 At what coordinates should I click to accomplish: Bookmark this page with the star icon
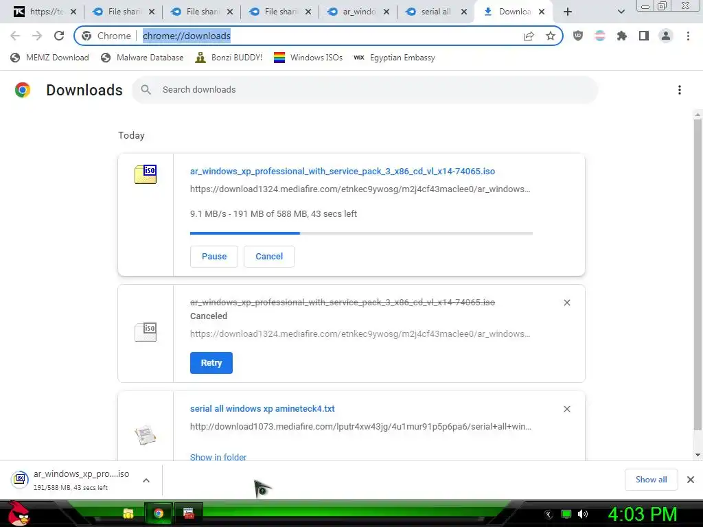[x=551, y=36]
